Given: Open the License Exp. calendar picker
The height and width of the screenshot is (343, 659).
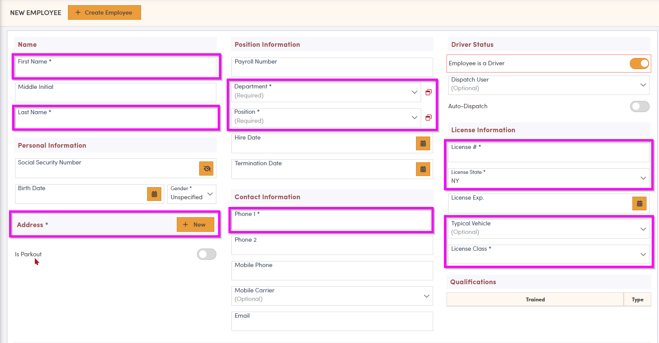Looking at the screenshot, I should [639, 203].
